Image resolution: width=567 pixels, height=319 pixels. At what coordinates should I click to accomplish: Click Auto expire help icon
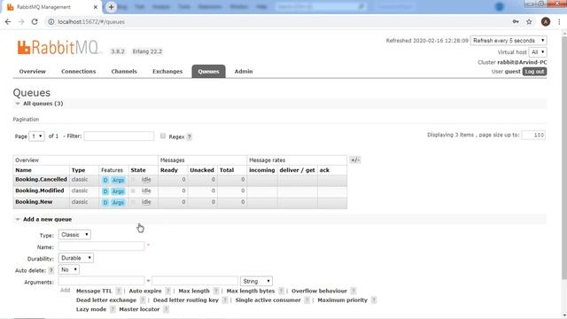click(x=167, y=291)
